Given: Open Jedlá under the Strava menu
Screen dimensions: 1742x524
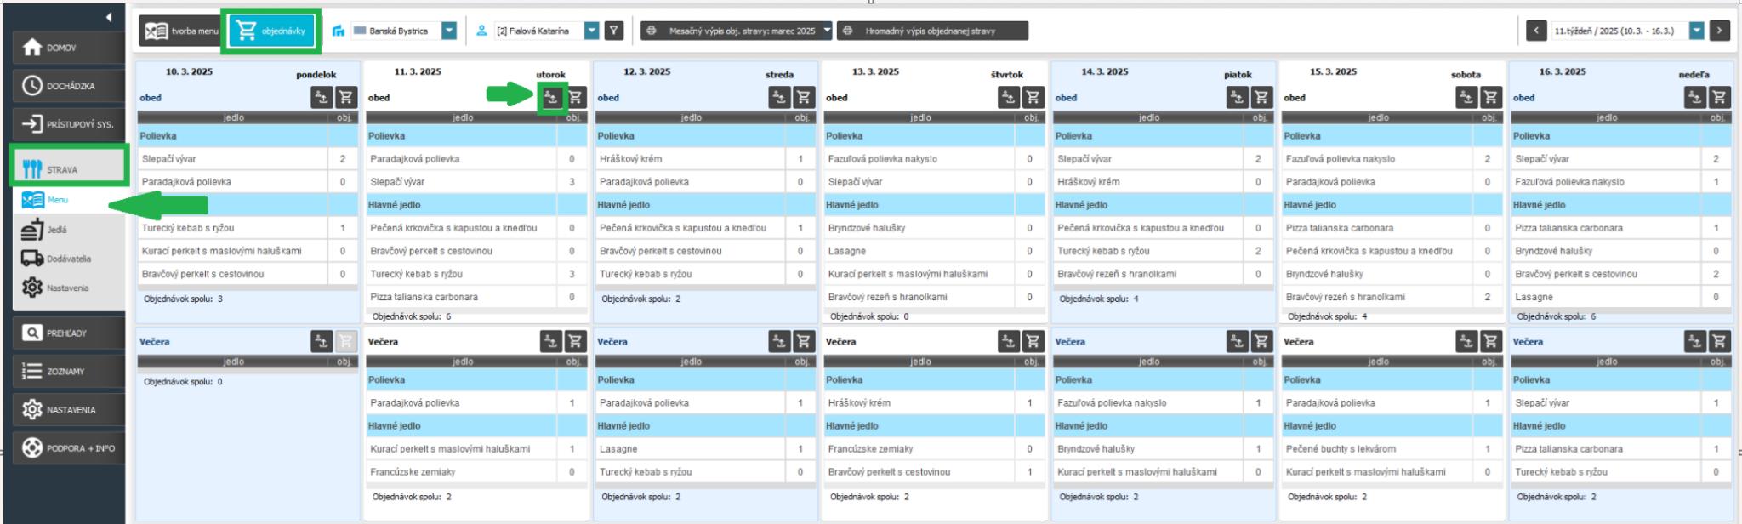Looking at the screenshot, I should pos(56,230).
